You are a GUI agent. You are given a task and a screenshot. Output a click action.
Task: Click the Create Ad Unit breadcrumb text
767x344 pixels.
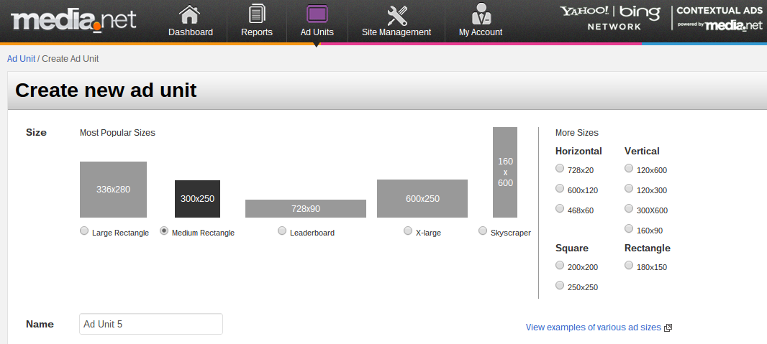click(x=71, y=59)
